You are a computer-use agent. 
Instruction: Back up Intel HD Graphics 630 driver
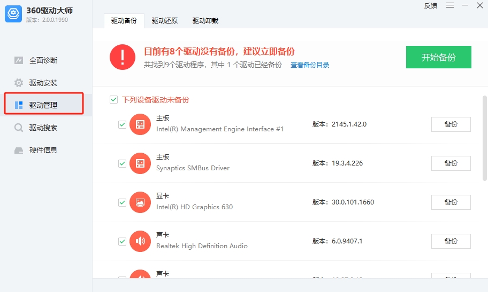(x=451, y=202)
